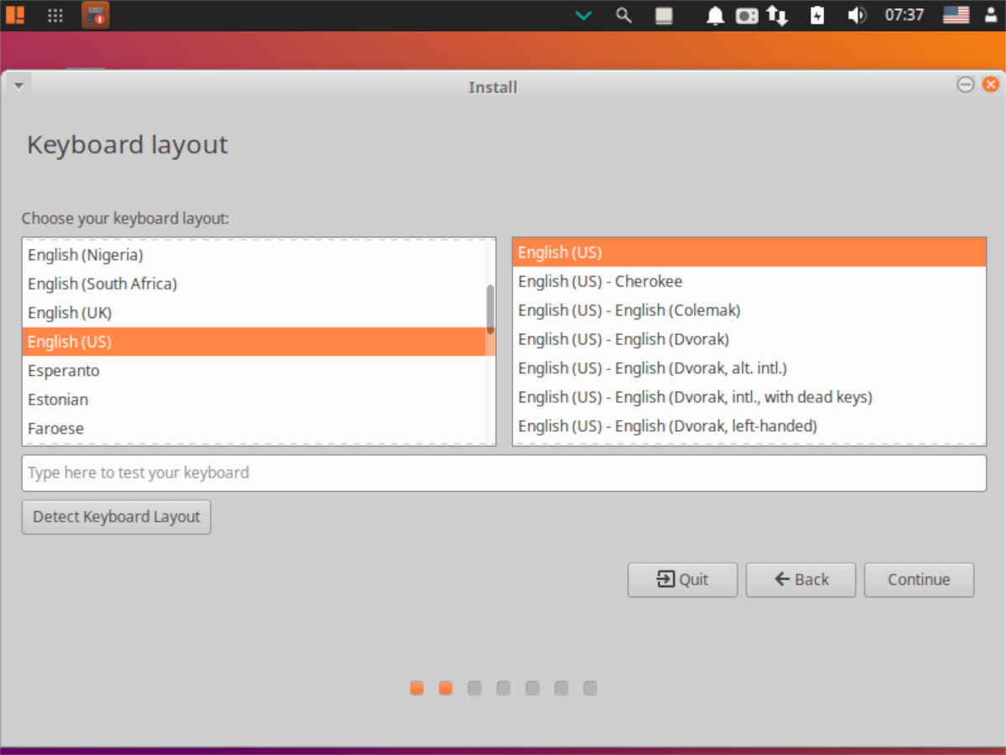Select Dvorak, alt. intl. variant

tap(749, 368)
